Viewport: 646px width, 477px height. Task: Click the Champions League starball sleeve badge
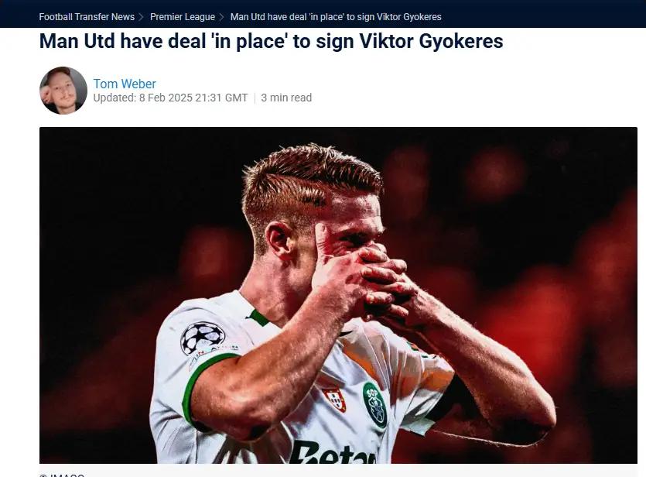[x=202, y=338]
